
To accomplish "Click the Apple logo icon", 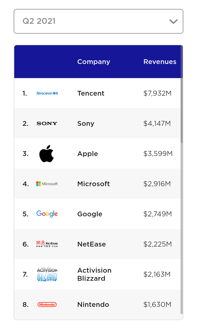I will pos(46,154).
